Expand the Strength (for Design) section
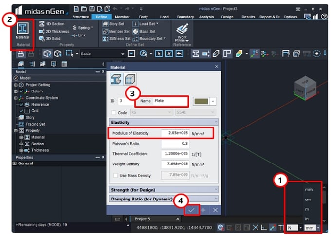331x236 pixels. pos(164,190)
